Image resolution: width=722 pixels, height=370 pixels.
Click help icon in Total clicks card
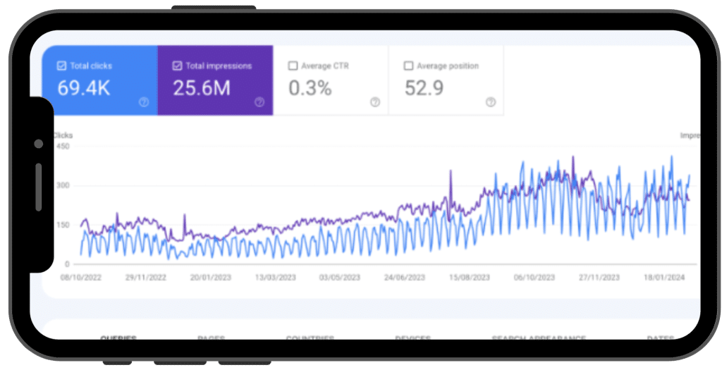coord(144,102)
